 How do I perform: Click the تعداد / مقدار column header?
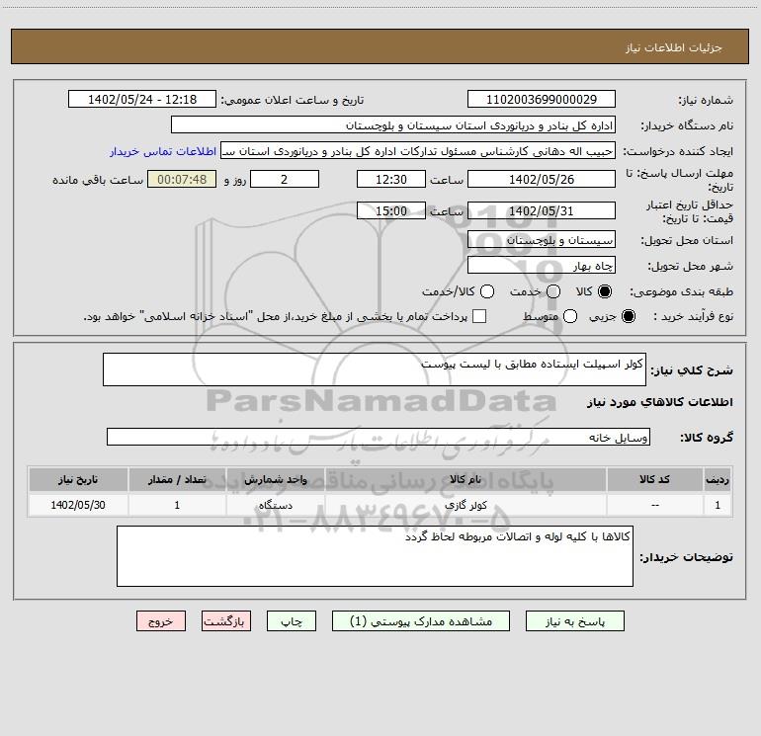tap(177, 479)
